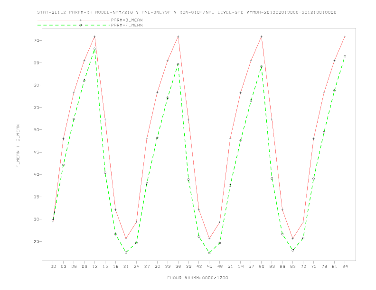Click the FHOUR VHHMM:0000>1200 axis label
Image resolution: width=376 pixels, height=290 pixels.
pos(197,278)
